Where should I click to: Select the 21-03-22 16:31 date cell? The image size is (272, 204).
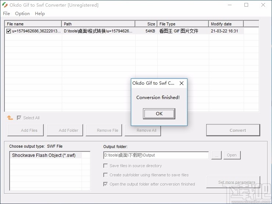point(224,31)
